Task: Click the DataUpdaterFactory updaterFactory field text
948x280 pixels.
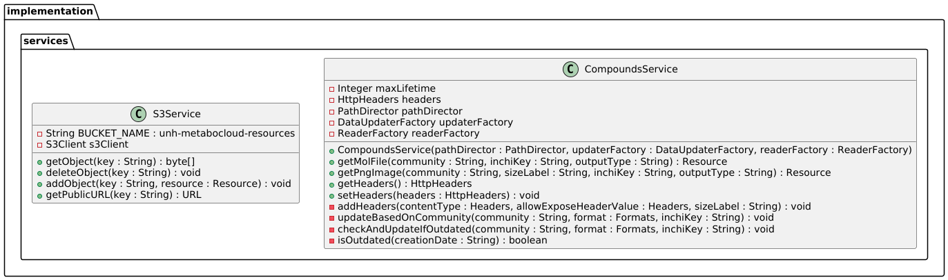Action: pos(425,121)
